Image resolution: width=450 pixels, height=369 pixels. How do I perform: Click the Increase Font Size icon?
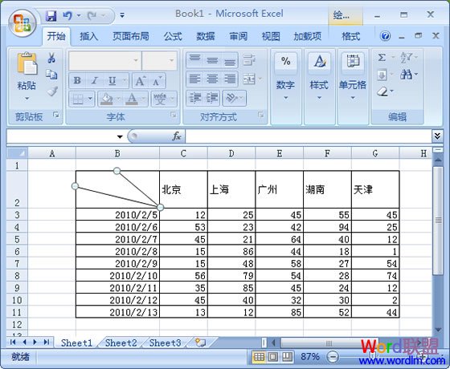point(140,81)
